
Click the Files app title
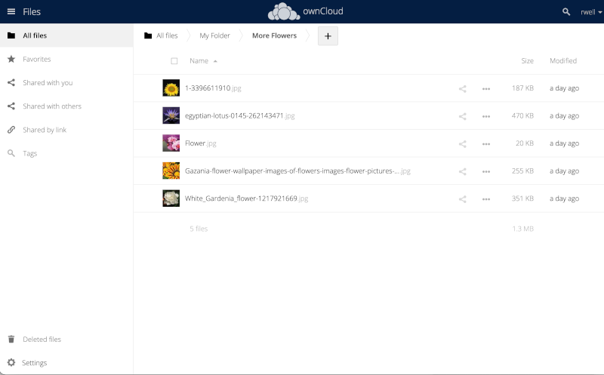click(32, 12)
